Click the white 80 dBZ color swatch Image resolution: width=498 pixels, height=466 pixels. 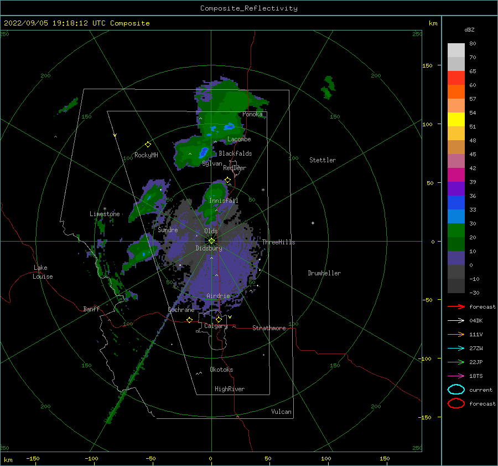[x=456, y=50]
